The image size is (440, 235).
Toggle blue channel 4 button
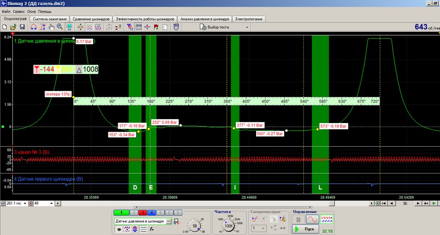[x=152, y=213]
